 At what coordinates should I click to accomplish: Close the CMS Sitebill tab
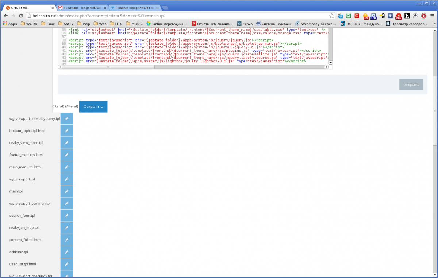[53, 7]
